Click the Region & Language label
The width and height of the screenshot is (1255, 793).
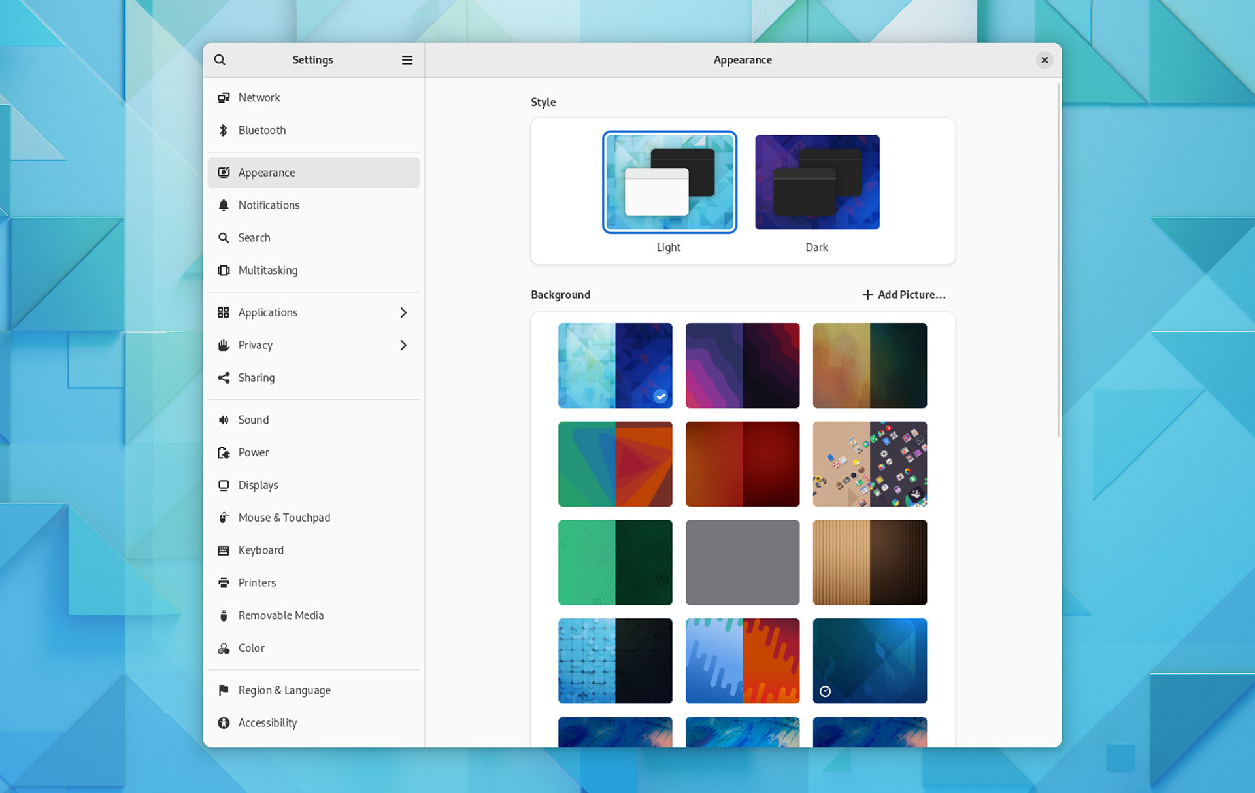click(x=284, y=690)
